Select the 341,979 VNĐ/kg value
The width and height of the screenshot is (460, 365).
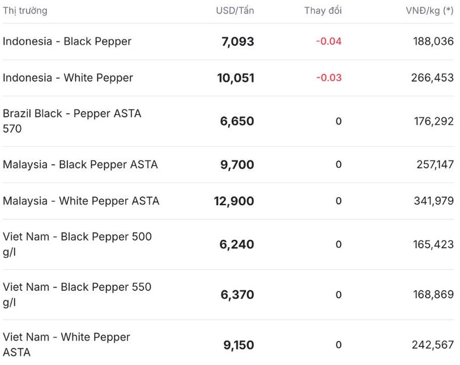(432, 201)
